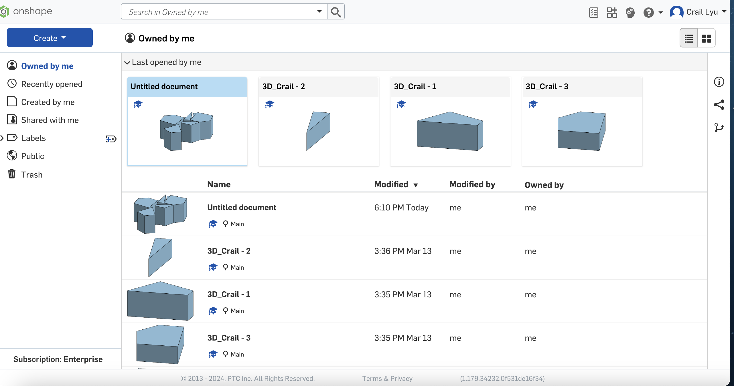Open the 3D_Crail - 2 card

pyautogui.click(x=319, y=121)
